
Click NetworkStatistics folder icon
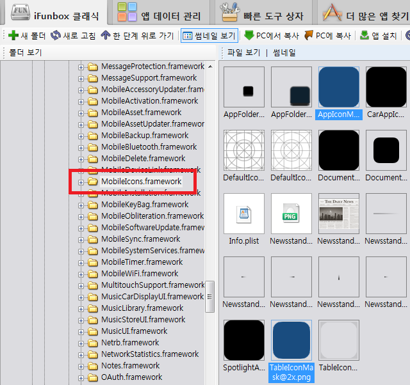[92, 354]
